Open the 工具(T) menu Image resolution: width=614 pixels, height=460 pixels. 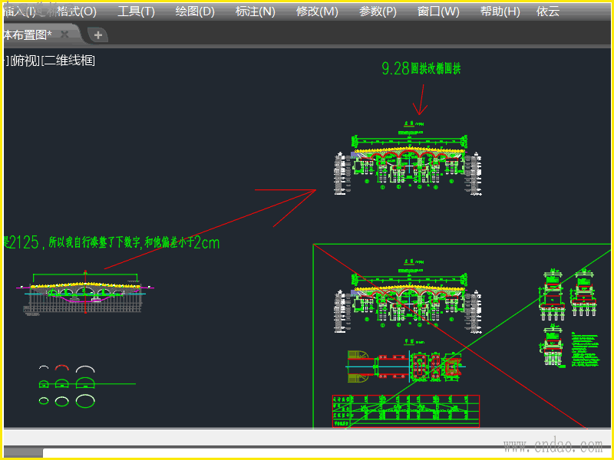(137, 11)
